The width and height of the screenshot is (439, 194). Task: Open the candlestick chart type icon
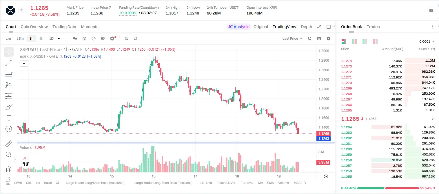tap(75, 39)
